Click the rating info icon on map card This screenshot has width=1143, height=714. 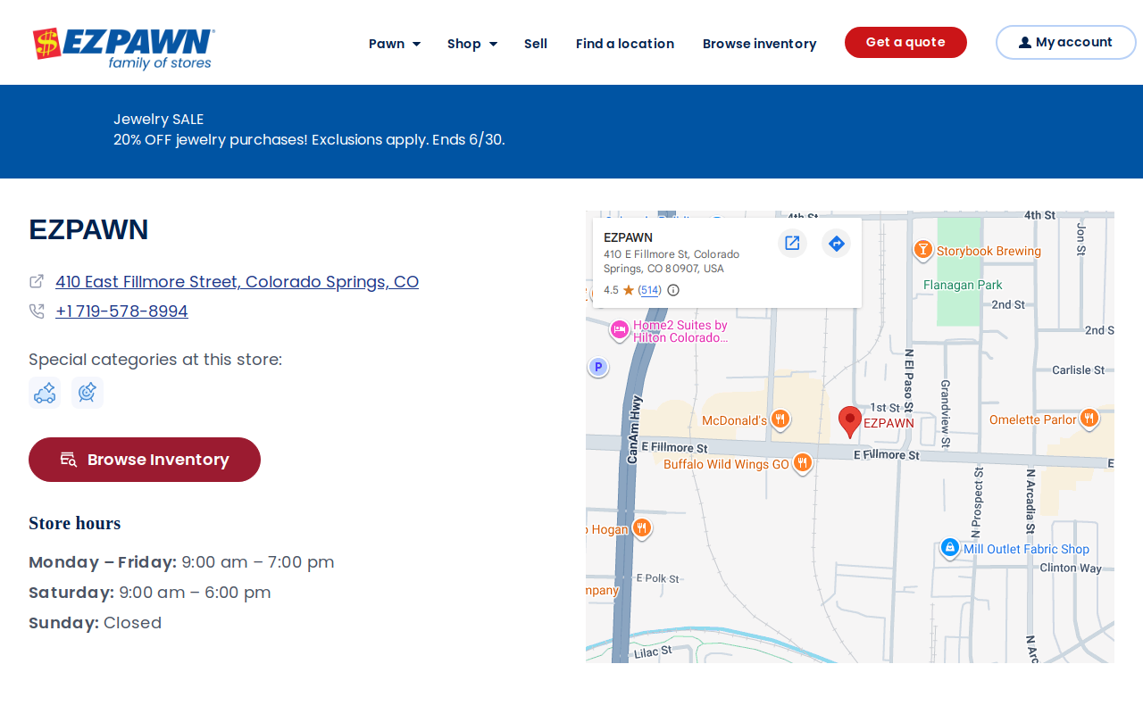point(673,290)
